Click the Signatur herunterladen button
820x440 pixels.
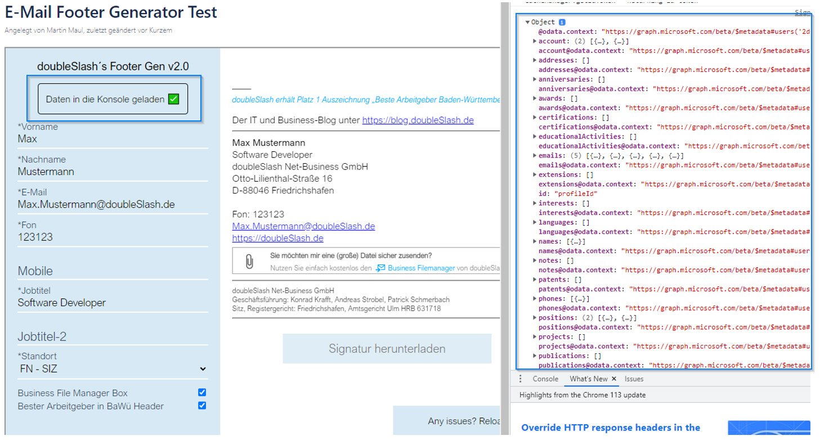387,348
